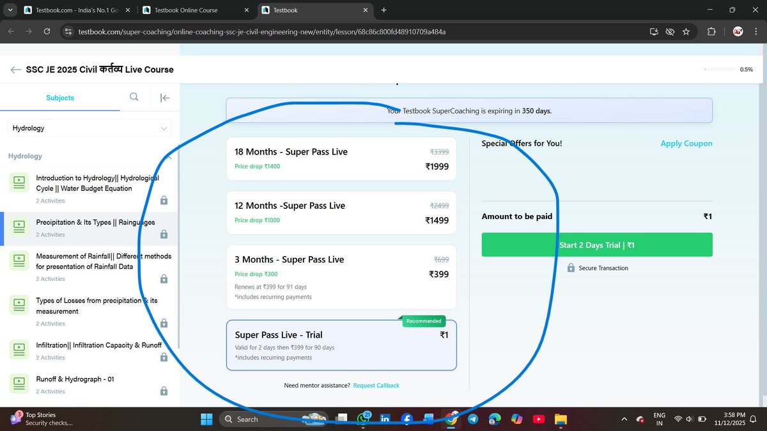Open YouTube from the taskbar
The image size is (767, 431).
pos(538,419)
